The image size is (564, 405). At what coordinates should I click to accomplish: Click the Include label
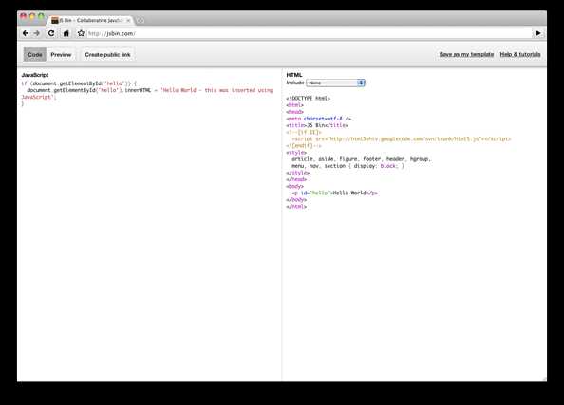[x=295, y=83]
